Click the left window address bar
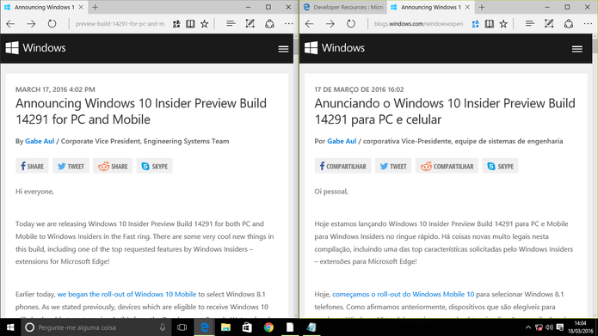The width and height of the screenshot is (598, 336). click(x=120, y=23)
